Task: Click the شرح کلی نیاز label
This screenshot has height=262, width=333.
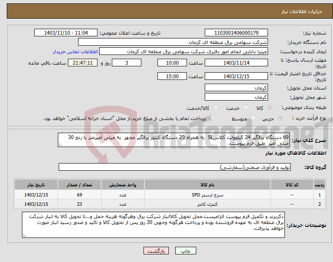Action: pyautogui.click(x=309, y=140)
